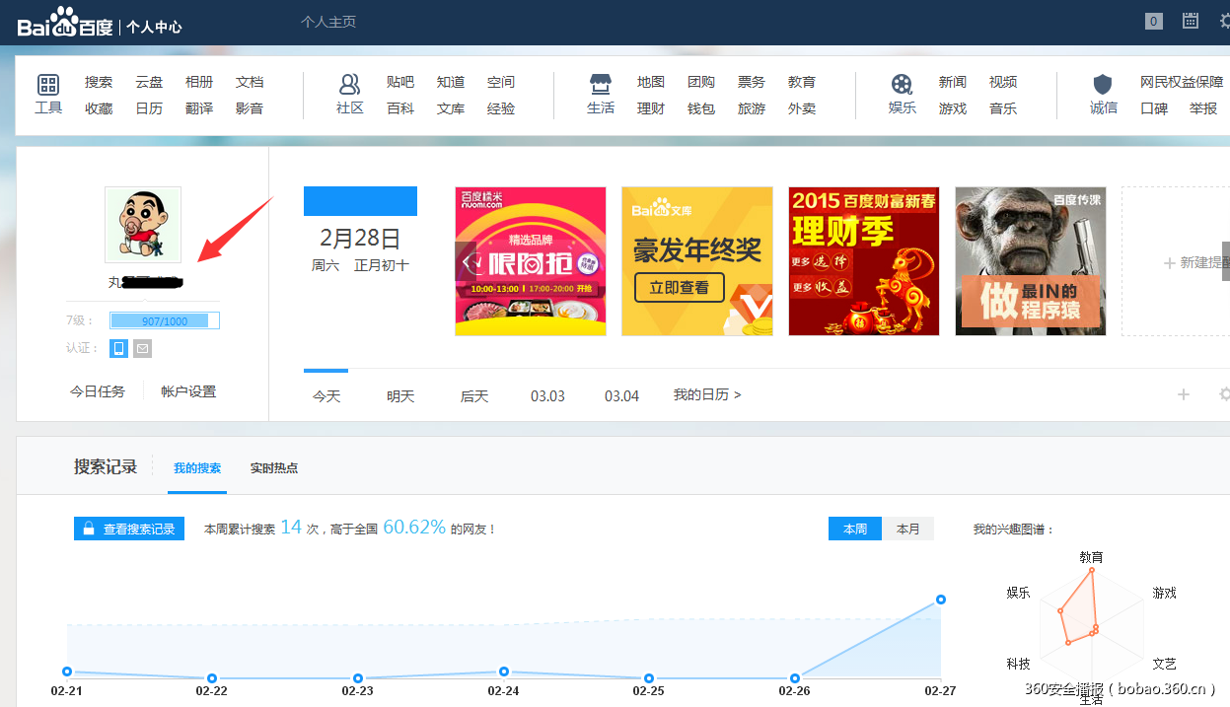The image size is (1230, 707).
Task: Open the 娱乐 film reel icon
Action: point(902,86)
